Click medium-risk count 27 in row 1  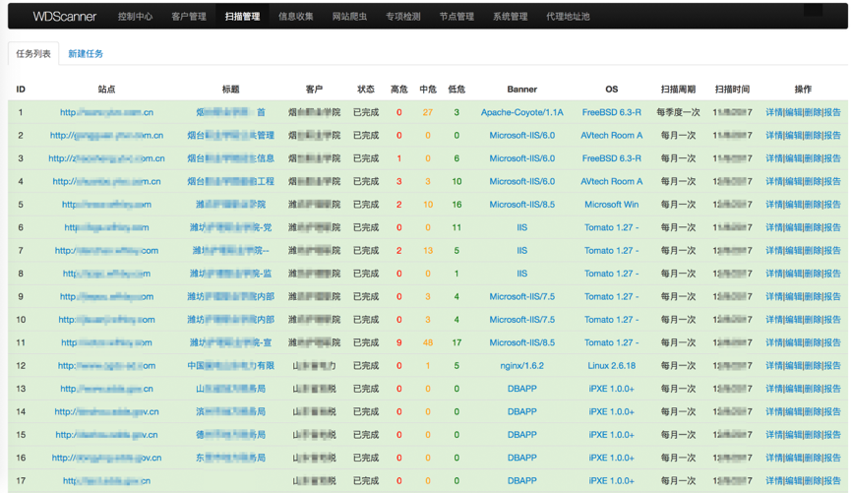pos(428,112)
